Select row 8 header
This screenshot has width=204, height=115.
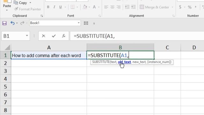pos(5,110)
